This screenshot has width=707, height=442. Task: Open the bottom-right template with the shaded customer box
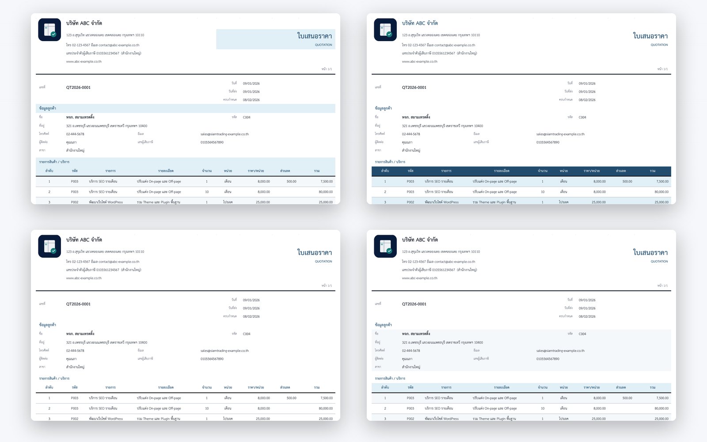click(521, 325)
